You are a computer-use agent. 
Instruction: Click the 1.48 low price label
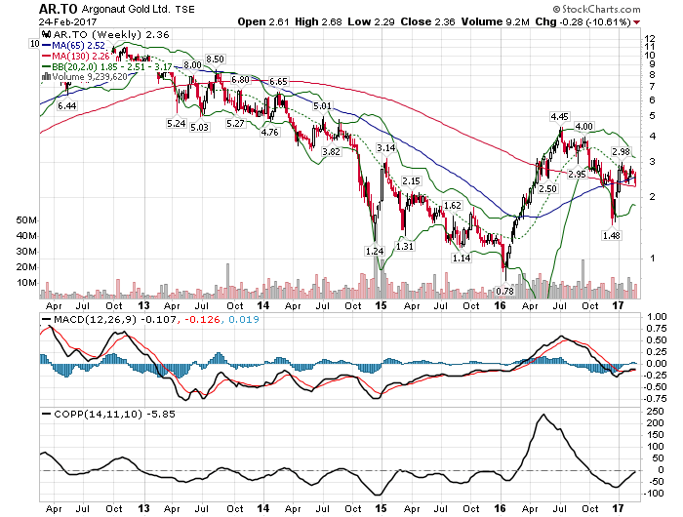611,236
